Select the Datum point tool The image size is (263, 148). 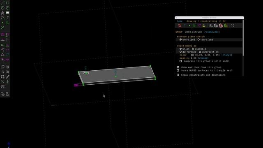2,23
